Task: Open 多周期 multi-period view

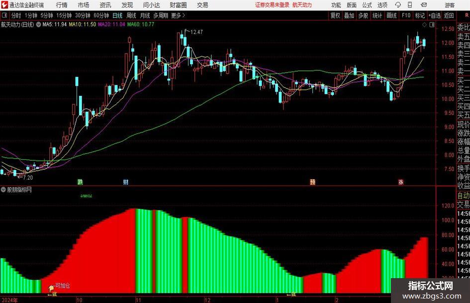Action: pyautogui.click(x=161, y=15)
